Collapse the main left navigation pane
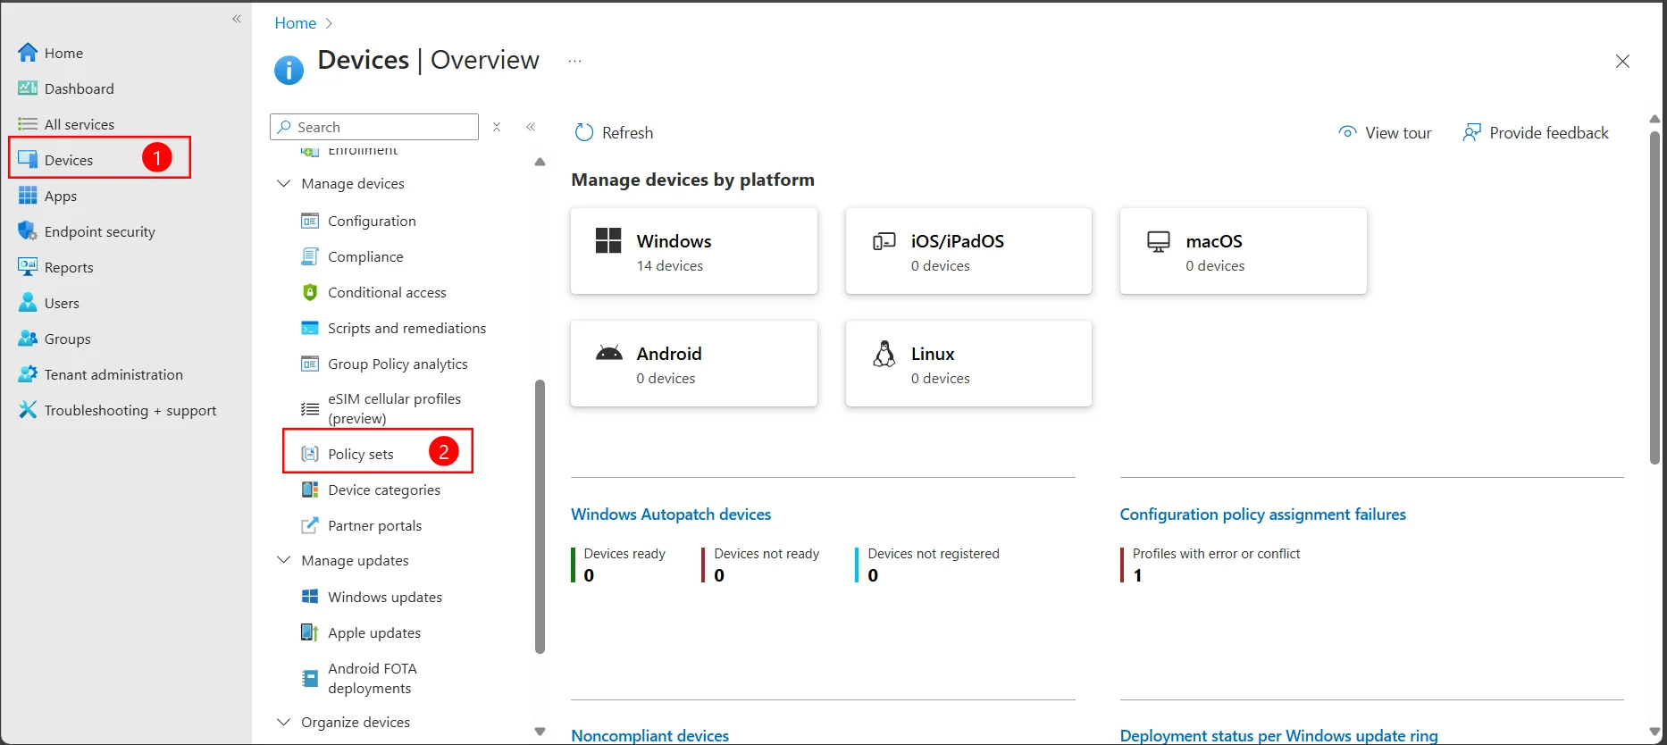 [237, 19]
